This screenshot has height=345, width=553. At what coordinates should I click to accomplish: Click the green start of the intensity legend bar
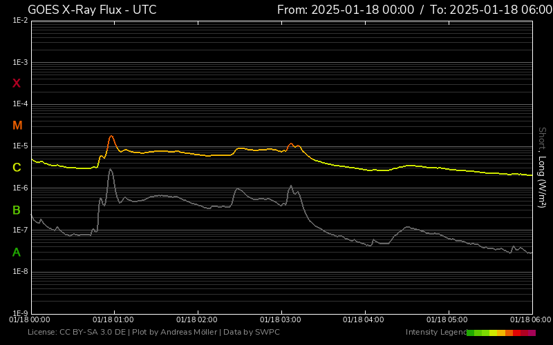pos(470,333)
